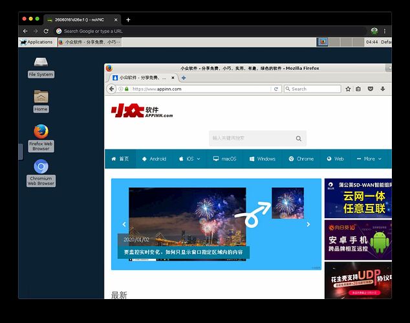This screenshot has width=410, height=323.
Task: Launch Chromium Web Browser from desktop
Action: (41, 173)
